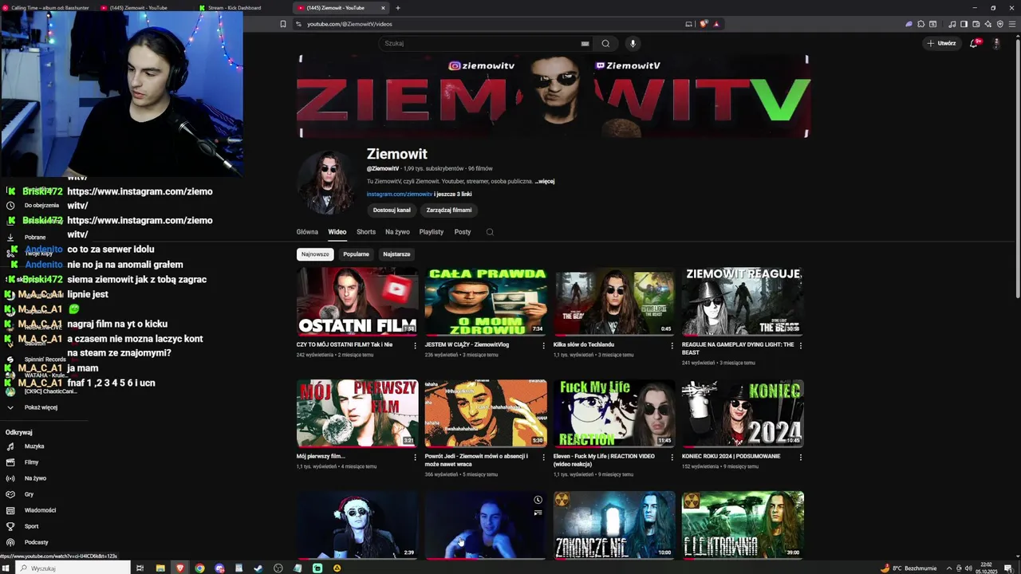This screenshot has width=1021, height=574.
Task: Open options menu for JESTEM W CIĄŻY video
Action: [x=544, y=345]
